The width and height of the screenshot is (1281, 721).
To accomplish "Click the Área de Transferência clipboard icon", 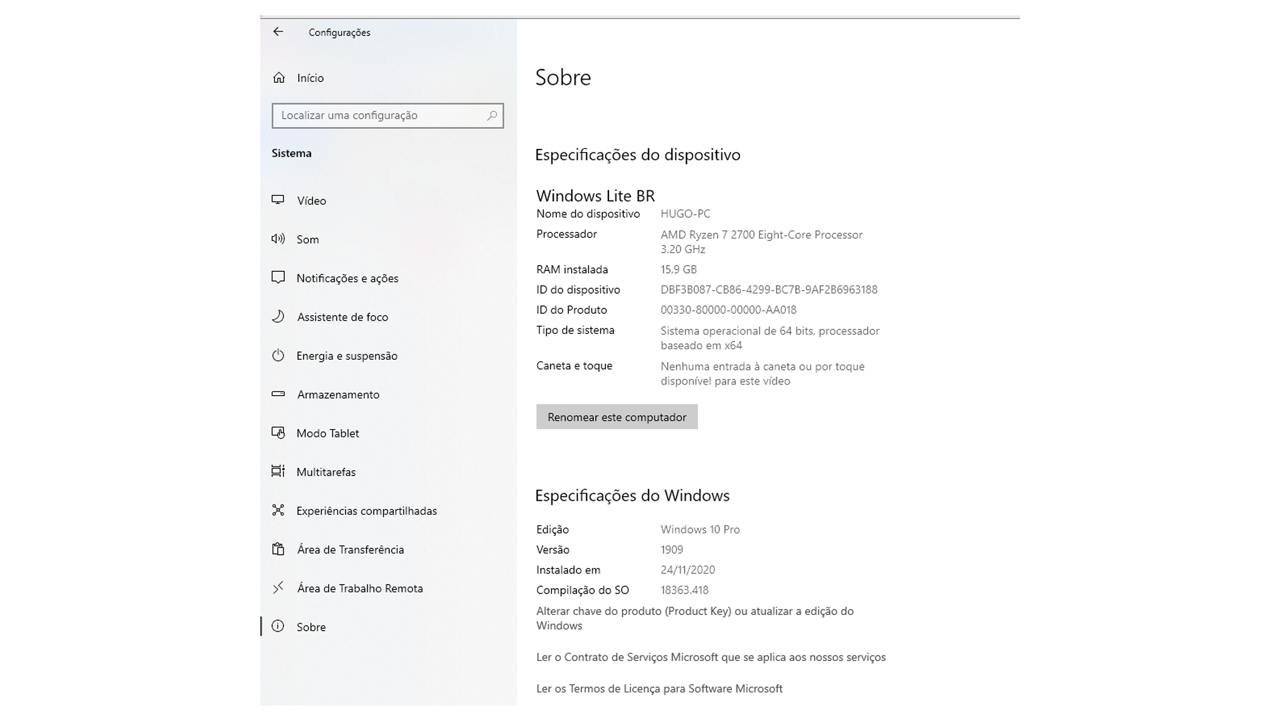I will [278, 549].
